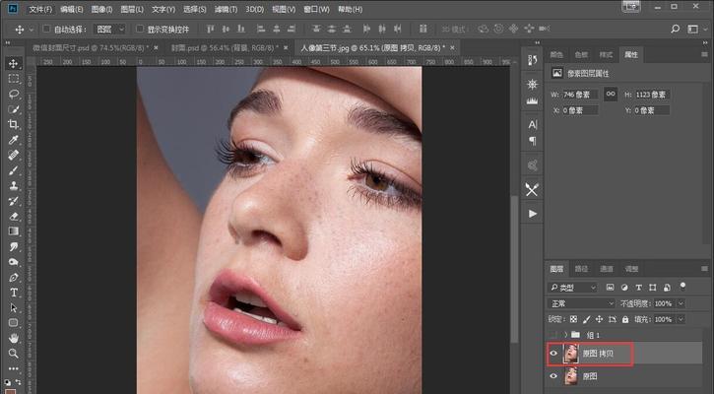Select the Smudge tool
Image resolution: width=714 pixels, height=394 pixels.
(x=13, y=247)
